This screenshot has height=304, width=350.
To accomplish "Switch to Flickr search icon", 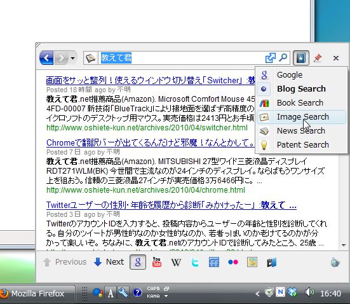I will 233,262.
